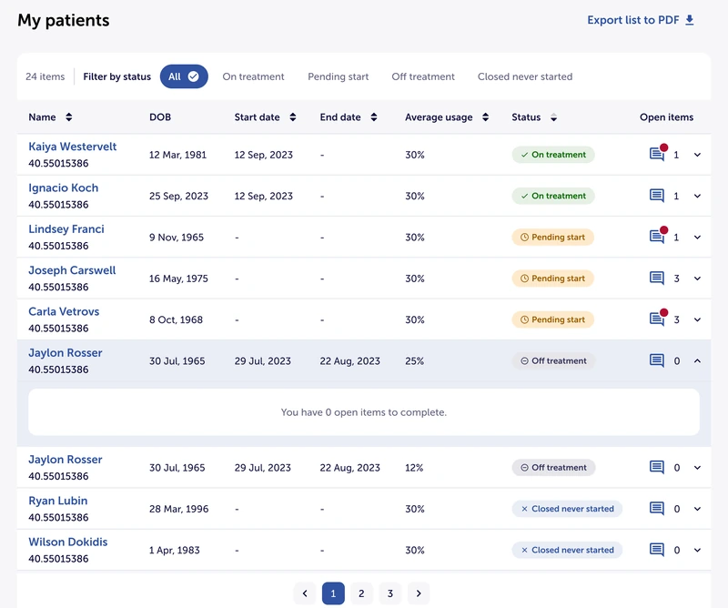The image size is (728, 608).
Task: Filter by On treatment status
Action: [x=253, y=76]
